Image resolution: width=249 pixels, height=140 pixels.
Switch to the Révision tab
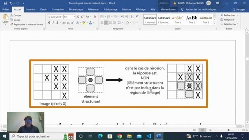(x=126, y=9)
